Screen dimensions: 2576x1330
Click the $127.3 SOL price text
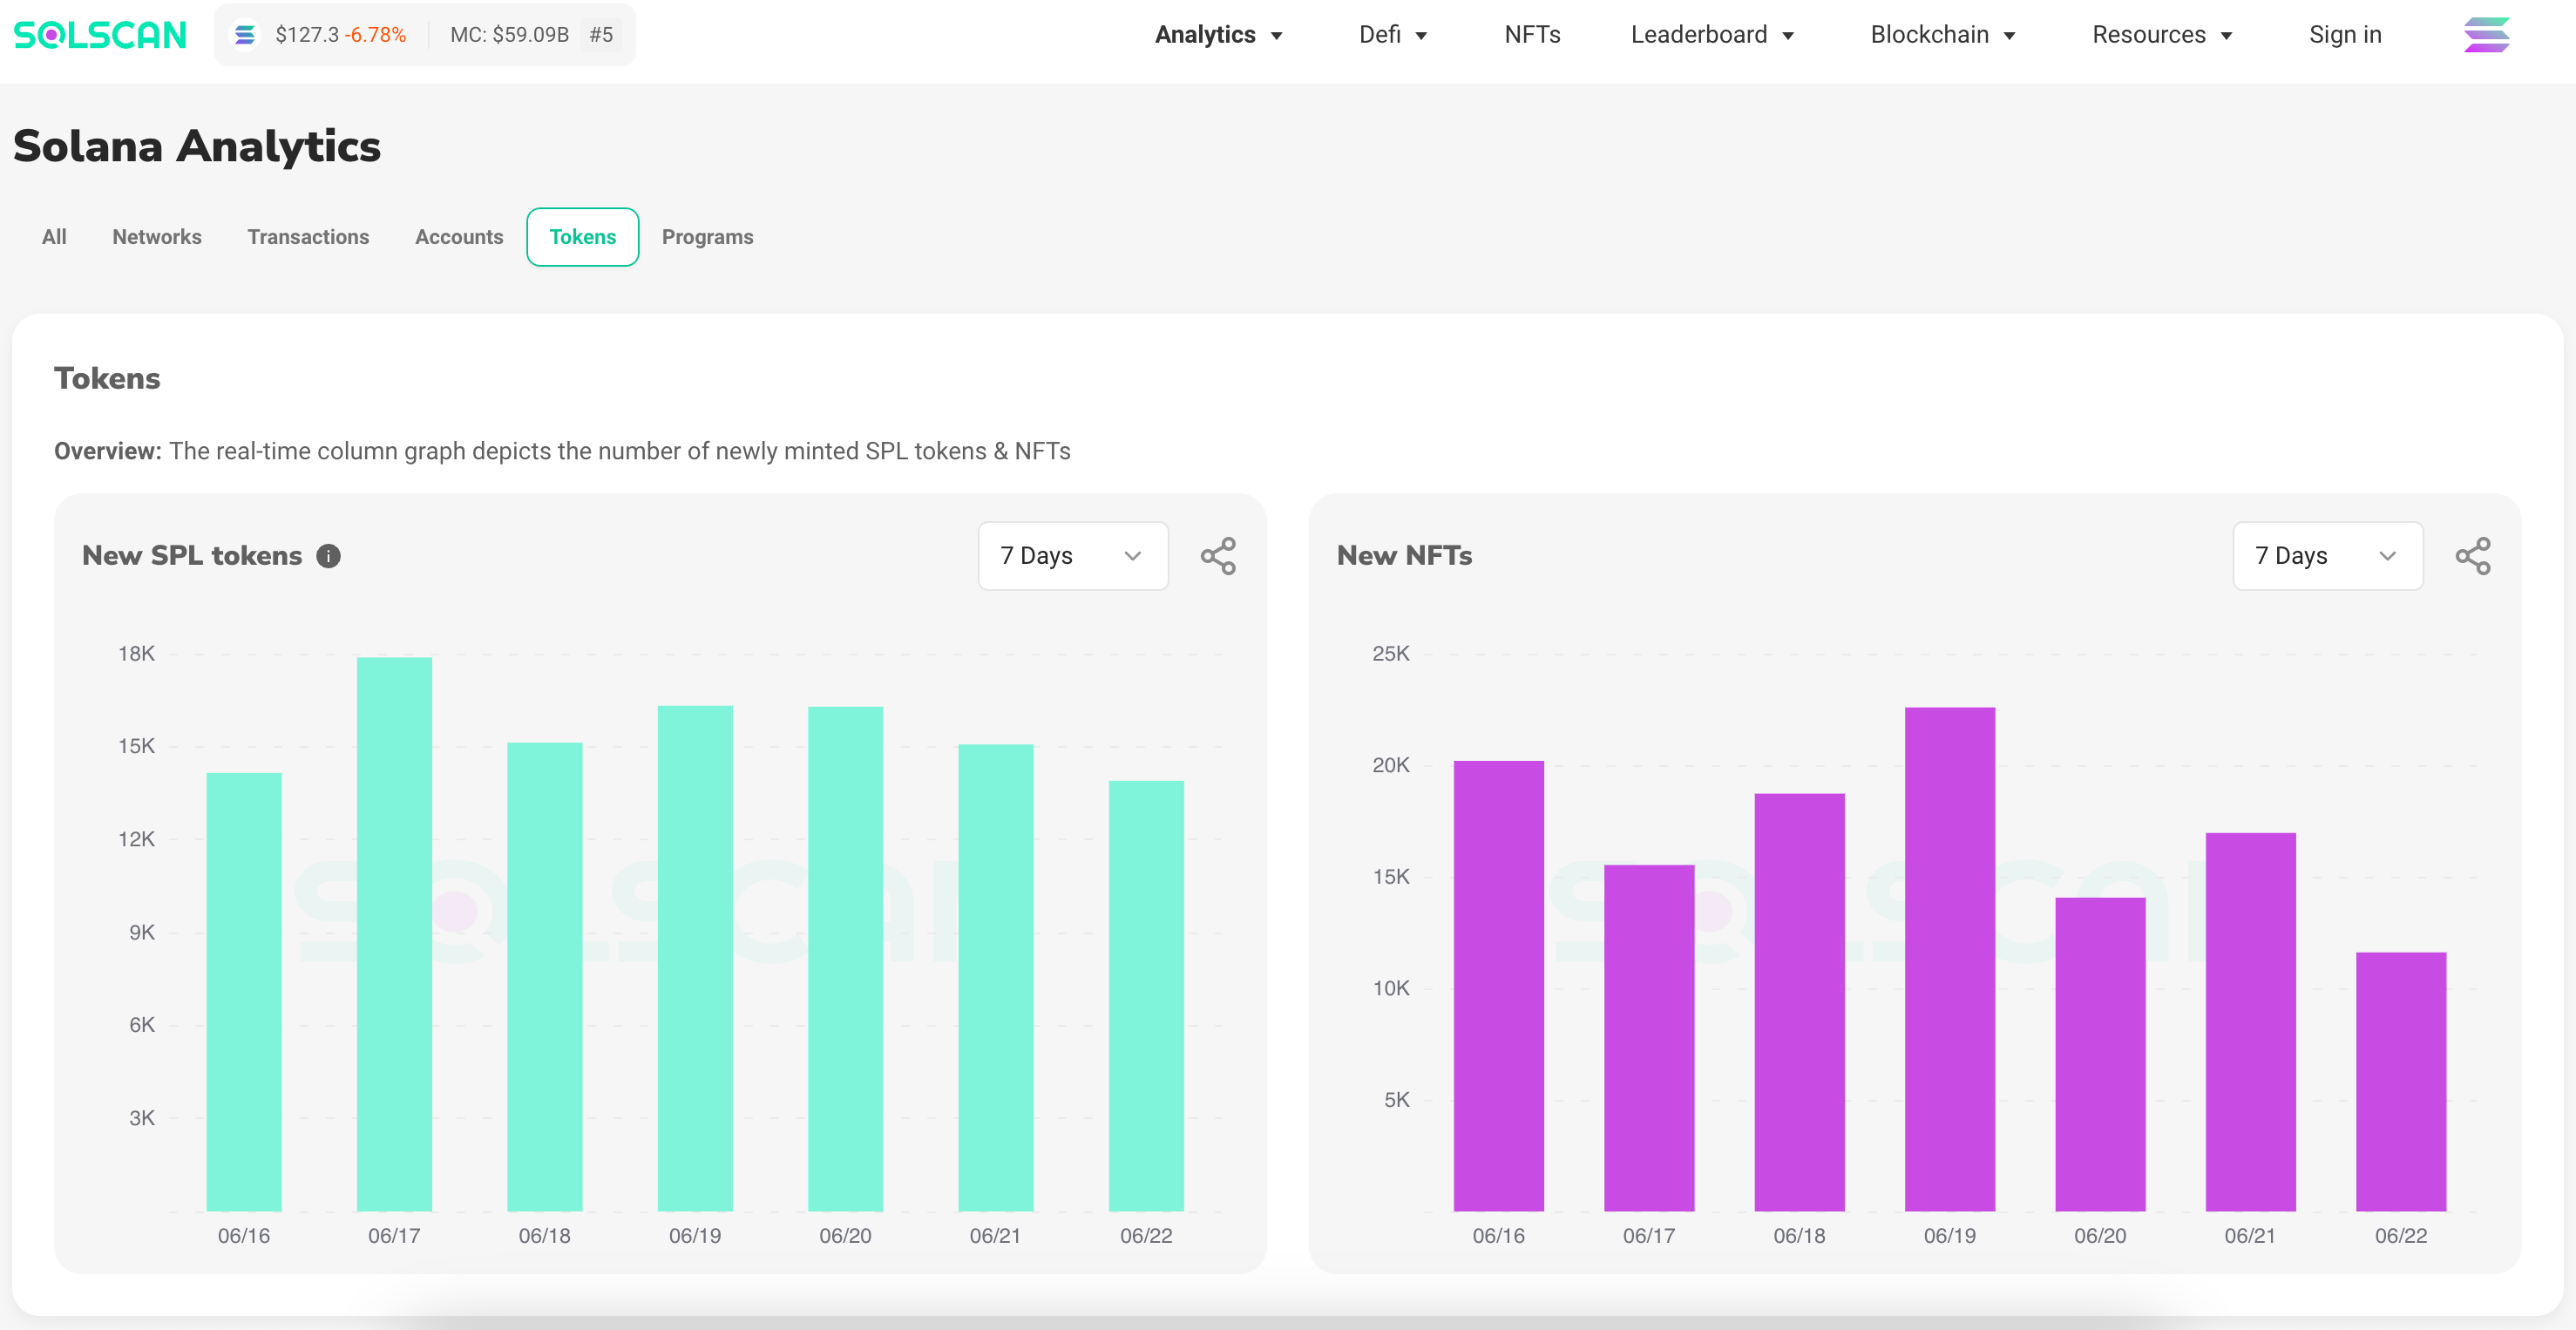coord(307,35)
